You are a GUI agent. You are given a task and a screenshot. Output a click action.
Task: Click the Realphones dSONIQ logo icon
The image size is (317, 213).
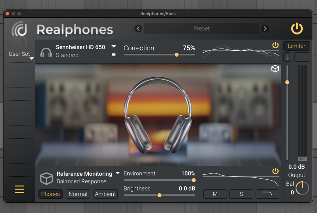click(19, 29)
